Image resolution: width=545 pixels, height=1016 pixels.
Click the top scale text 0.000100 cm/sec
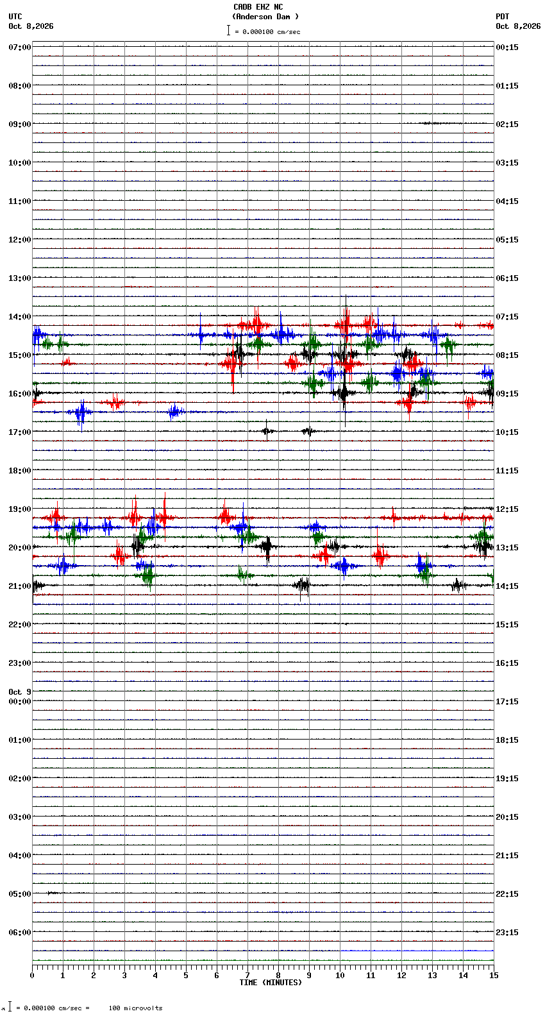click(x=271, y=31)
